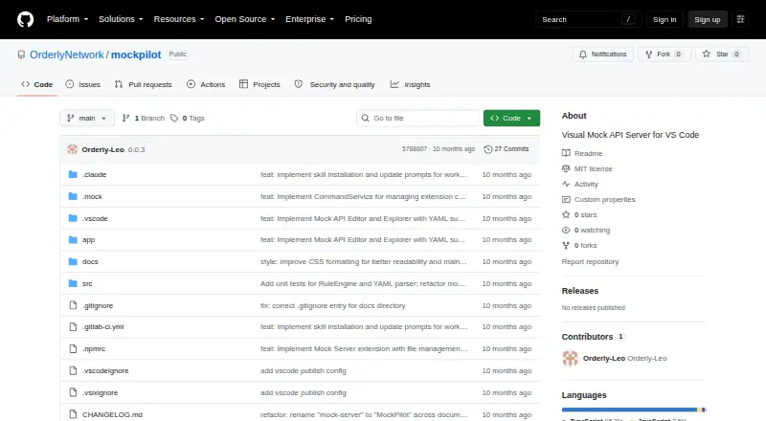Click the Orderly-Leo avatar in commit header
The image size is (766, 421).
pos(73,149)
